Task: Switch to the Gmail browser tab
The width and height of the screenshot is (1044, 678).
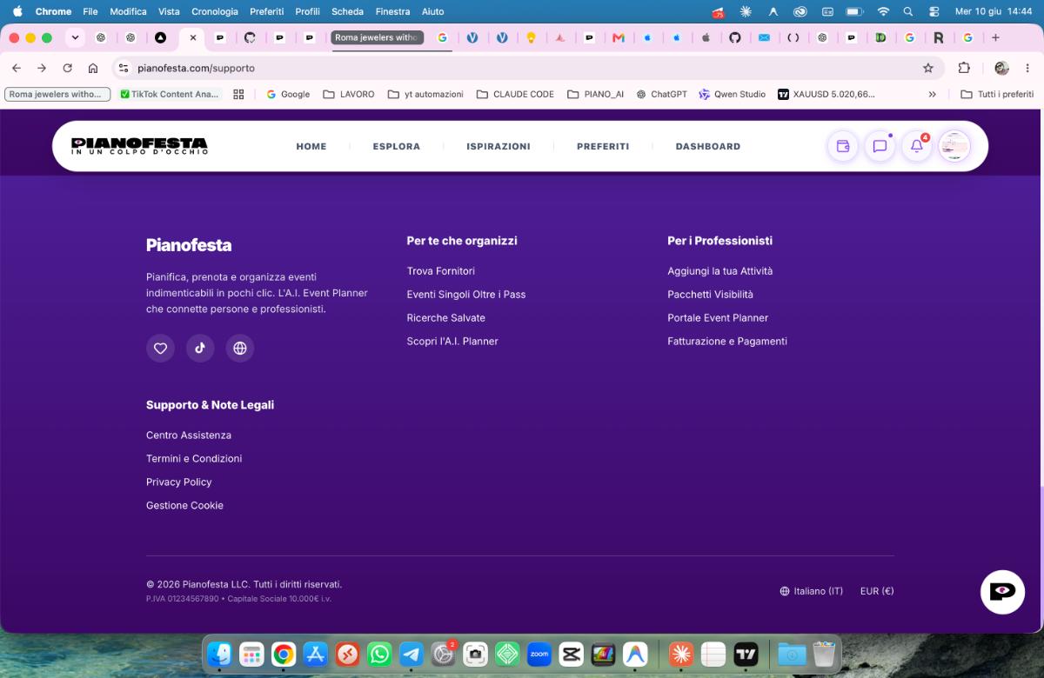Action: tap(619, 37)
